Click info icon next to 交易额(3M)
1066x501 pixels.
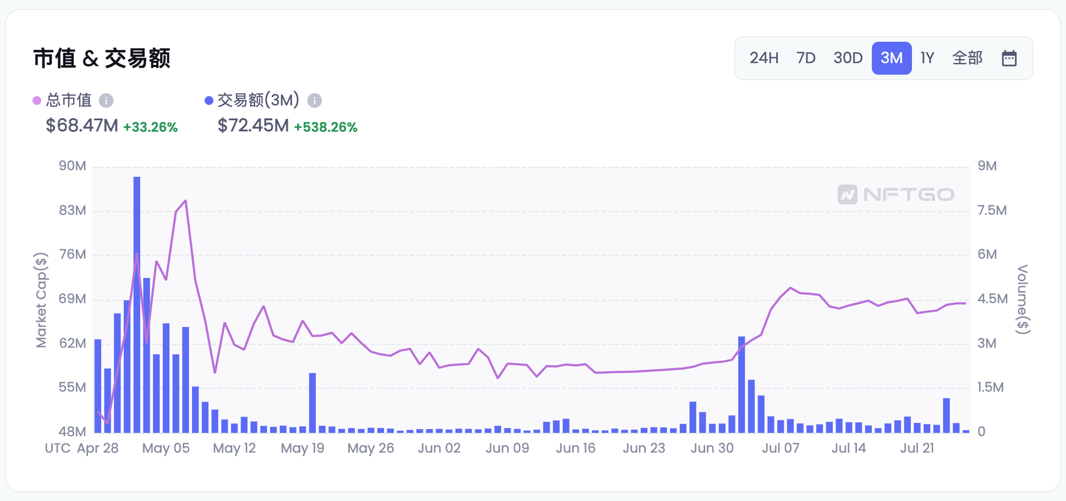314,101
